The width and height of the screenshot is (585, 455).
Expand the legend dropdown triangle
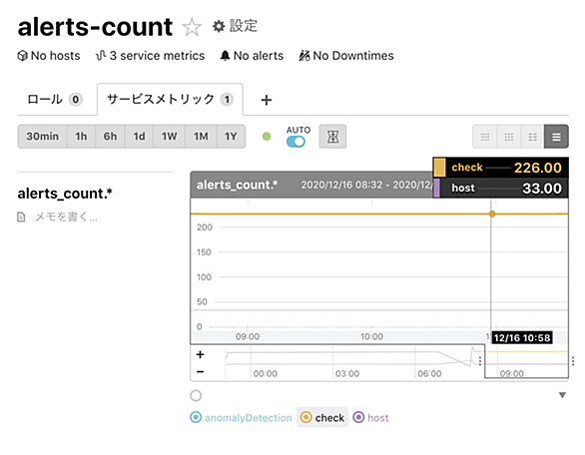tap(562, 395)
